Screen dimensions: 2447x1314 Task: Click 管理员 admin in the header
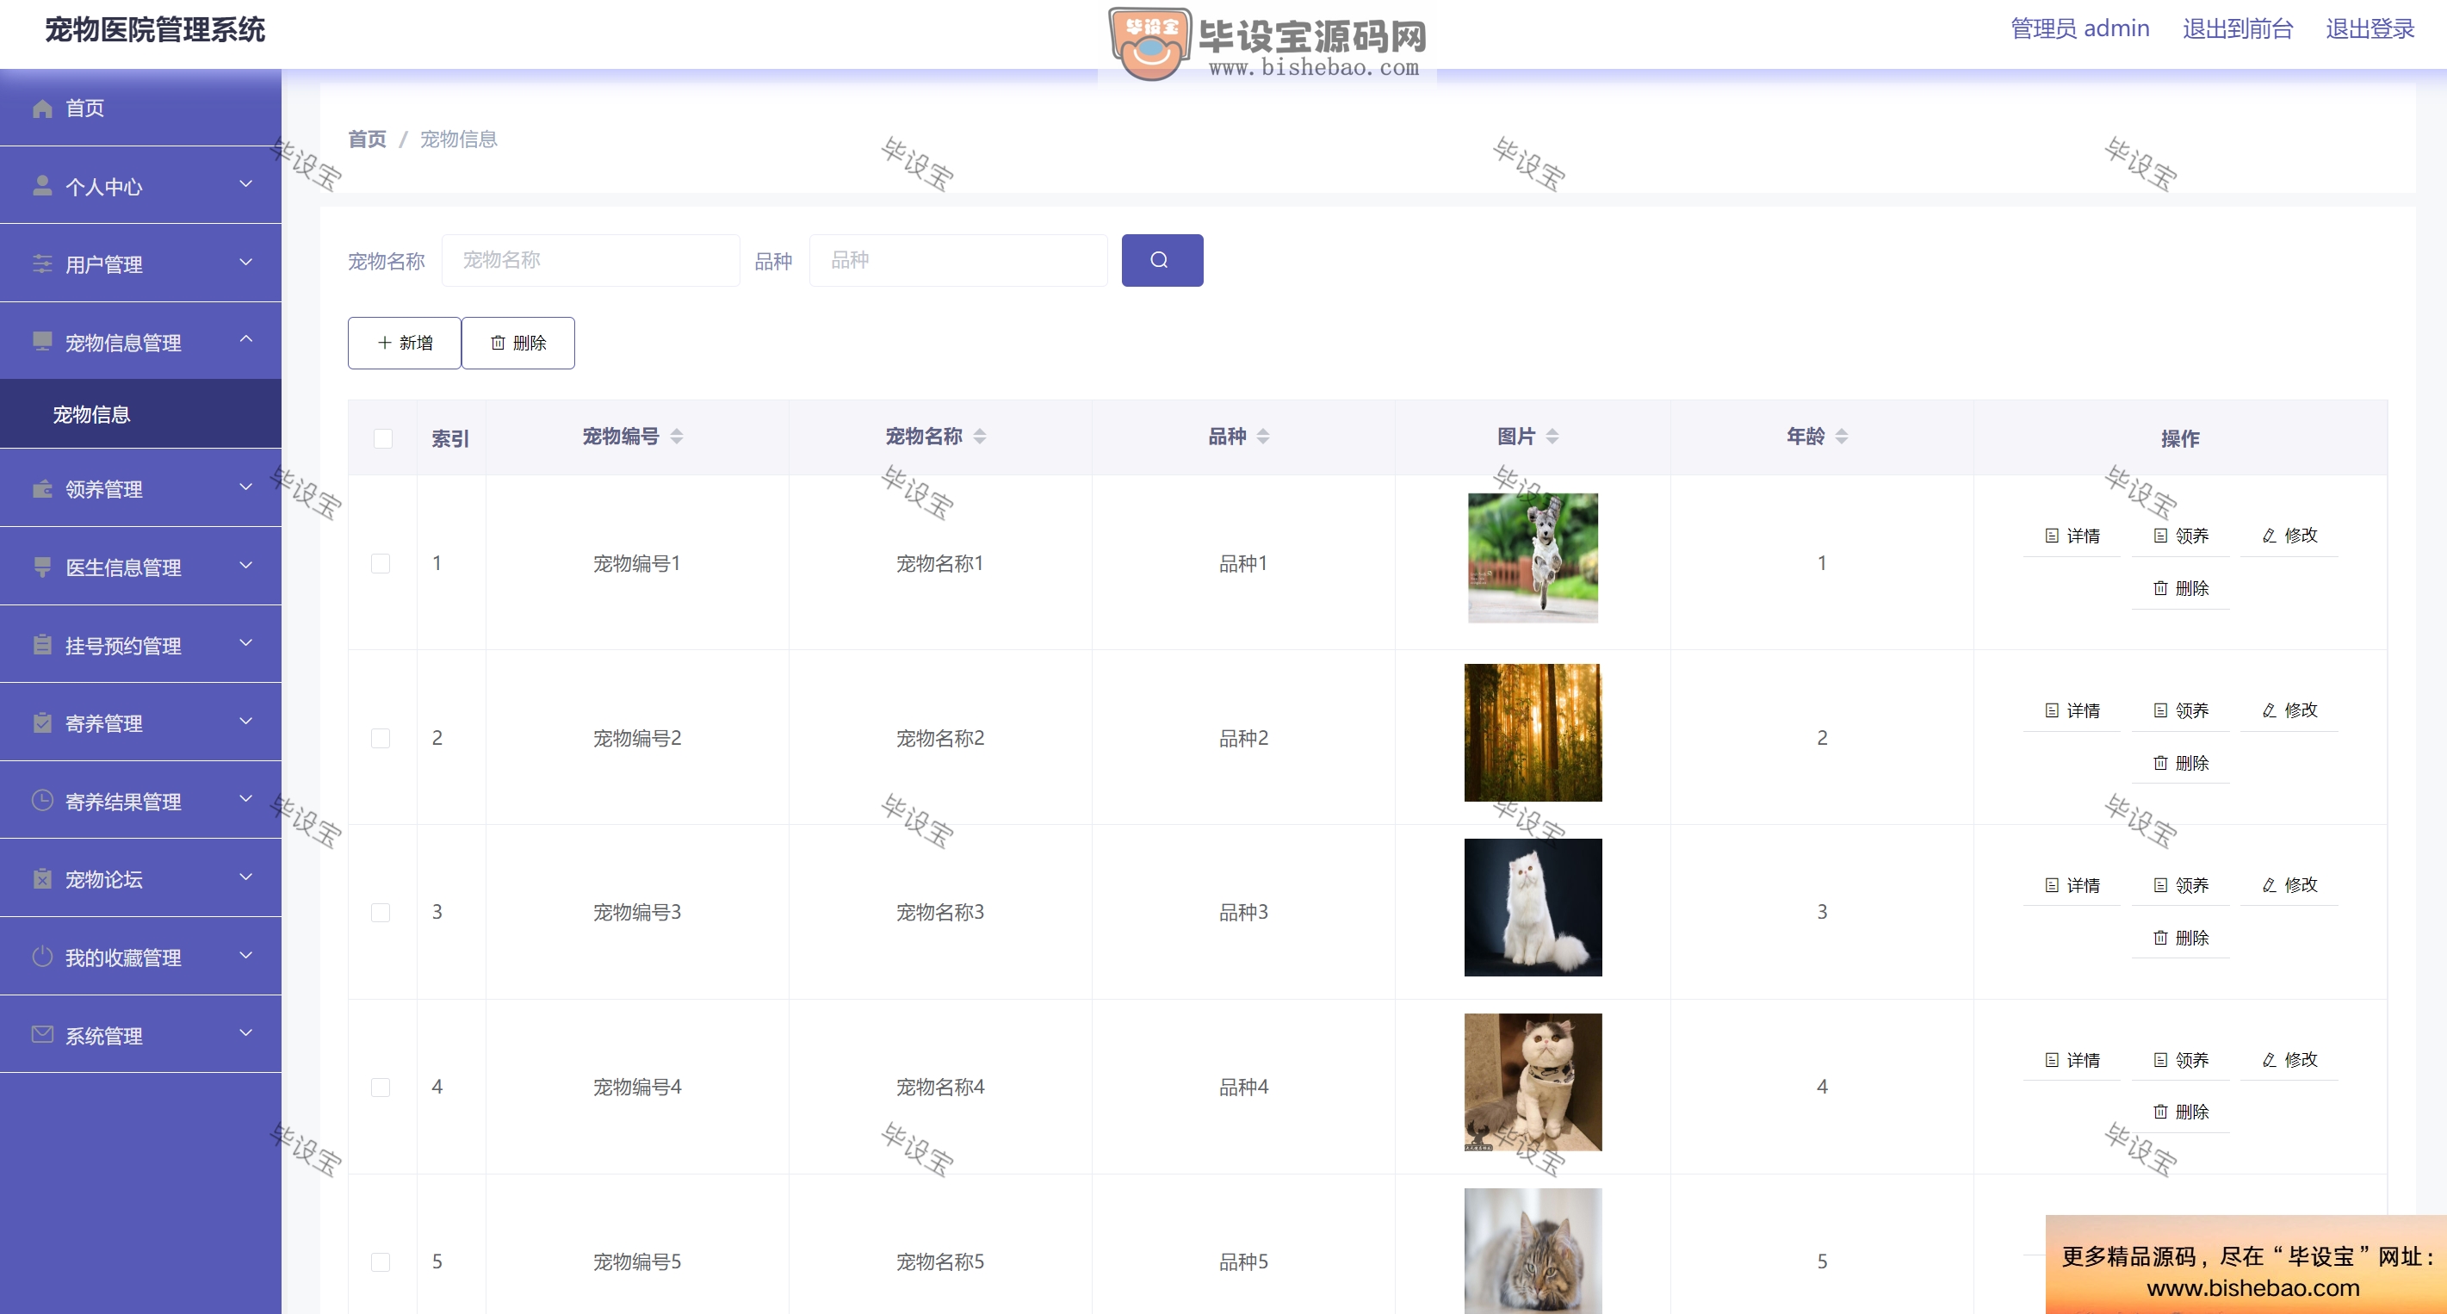point(2079,28)
